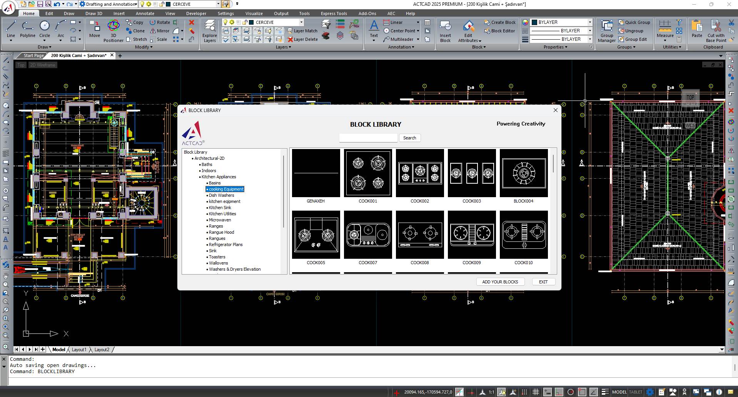This screenshot has height=397, width=738.
Task: Select Baths category in block tree
Action: tap(207, 164)
